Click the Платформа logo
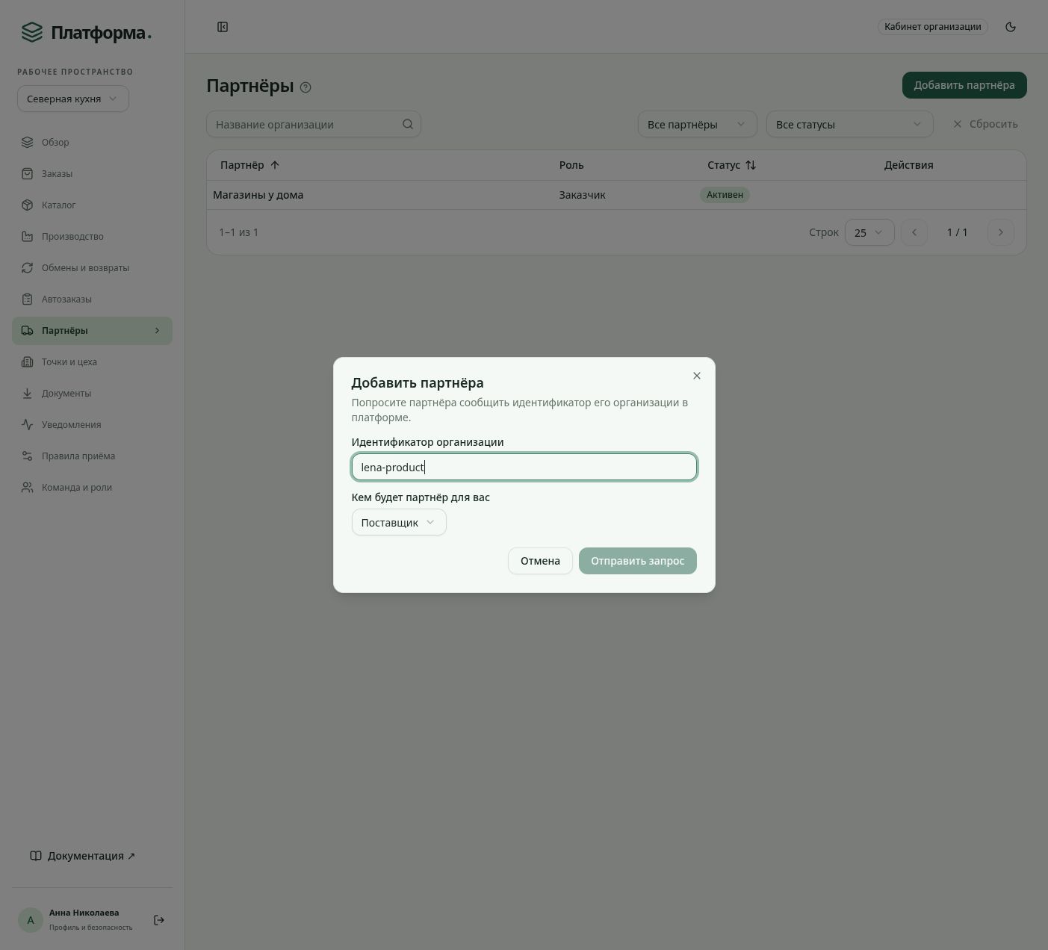 (87, 32)
